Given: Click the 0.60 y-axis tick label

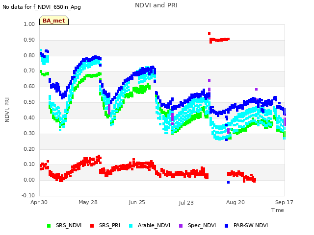Looking at the screenshot, I should [29, 86].
